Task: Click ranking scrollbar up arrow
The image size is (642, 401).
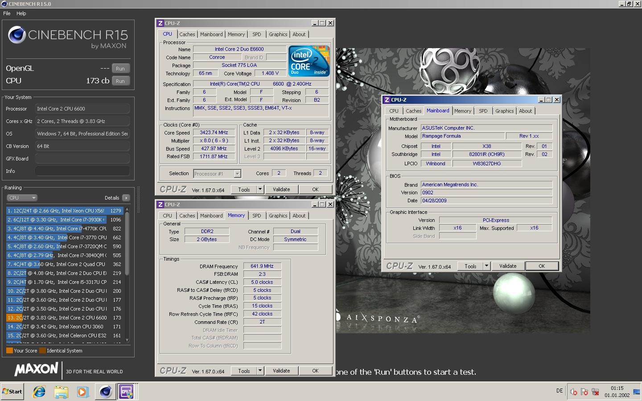Action: click(x=127, y=209)
